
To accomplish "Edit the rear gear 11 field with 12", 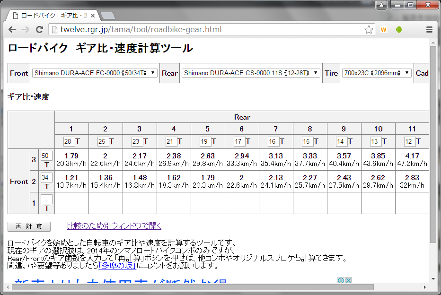I will point(410,141).
